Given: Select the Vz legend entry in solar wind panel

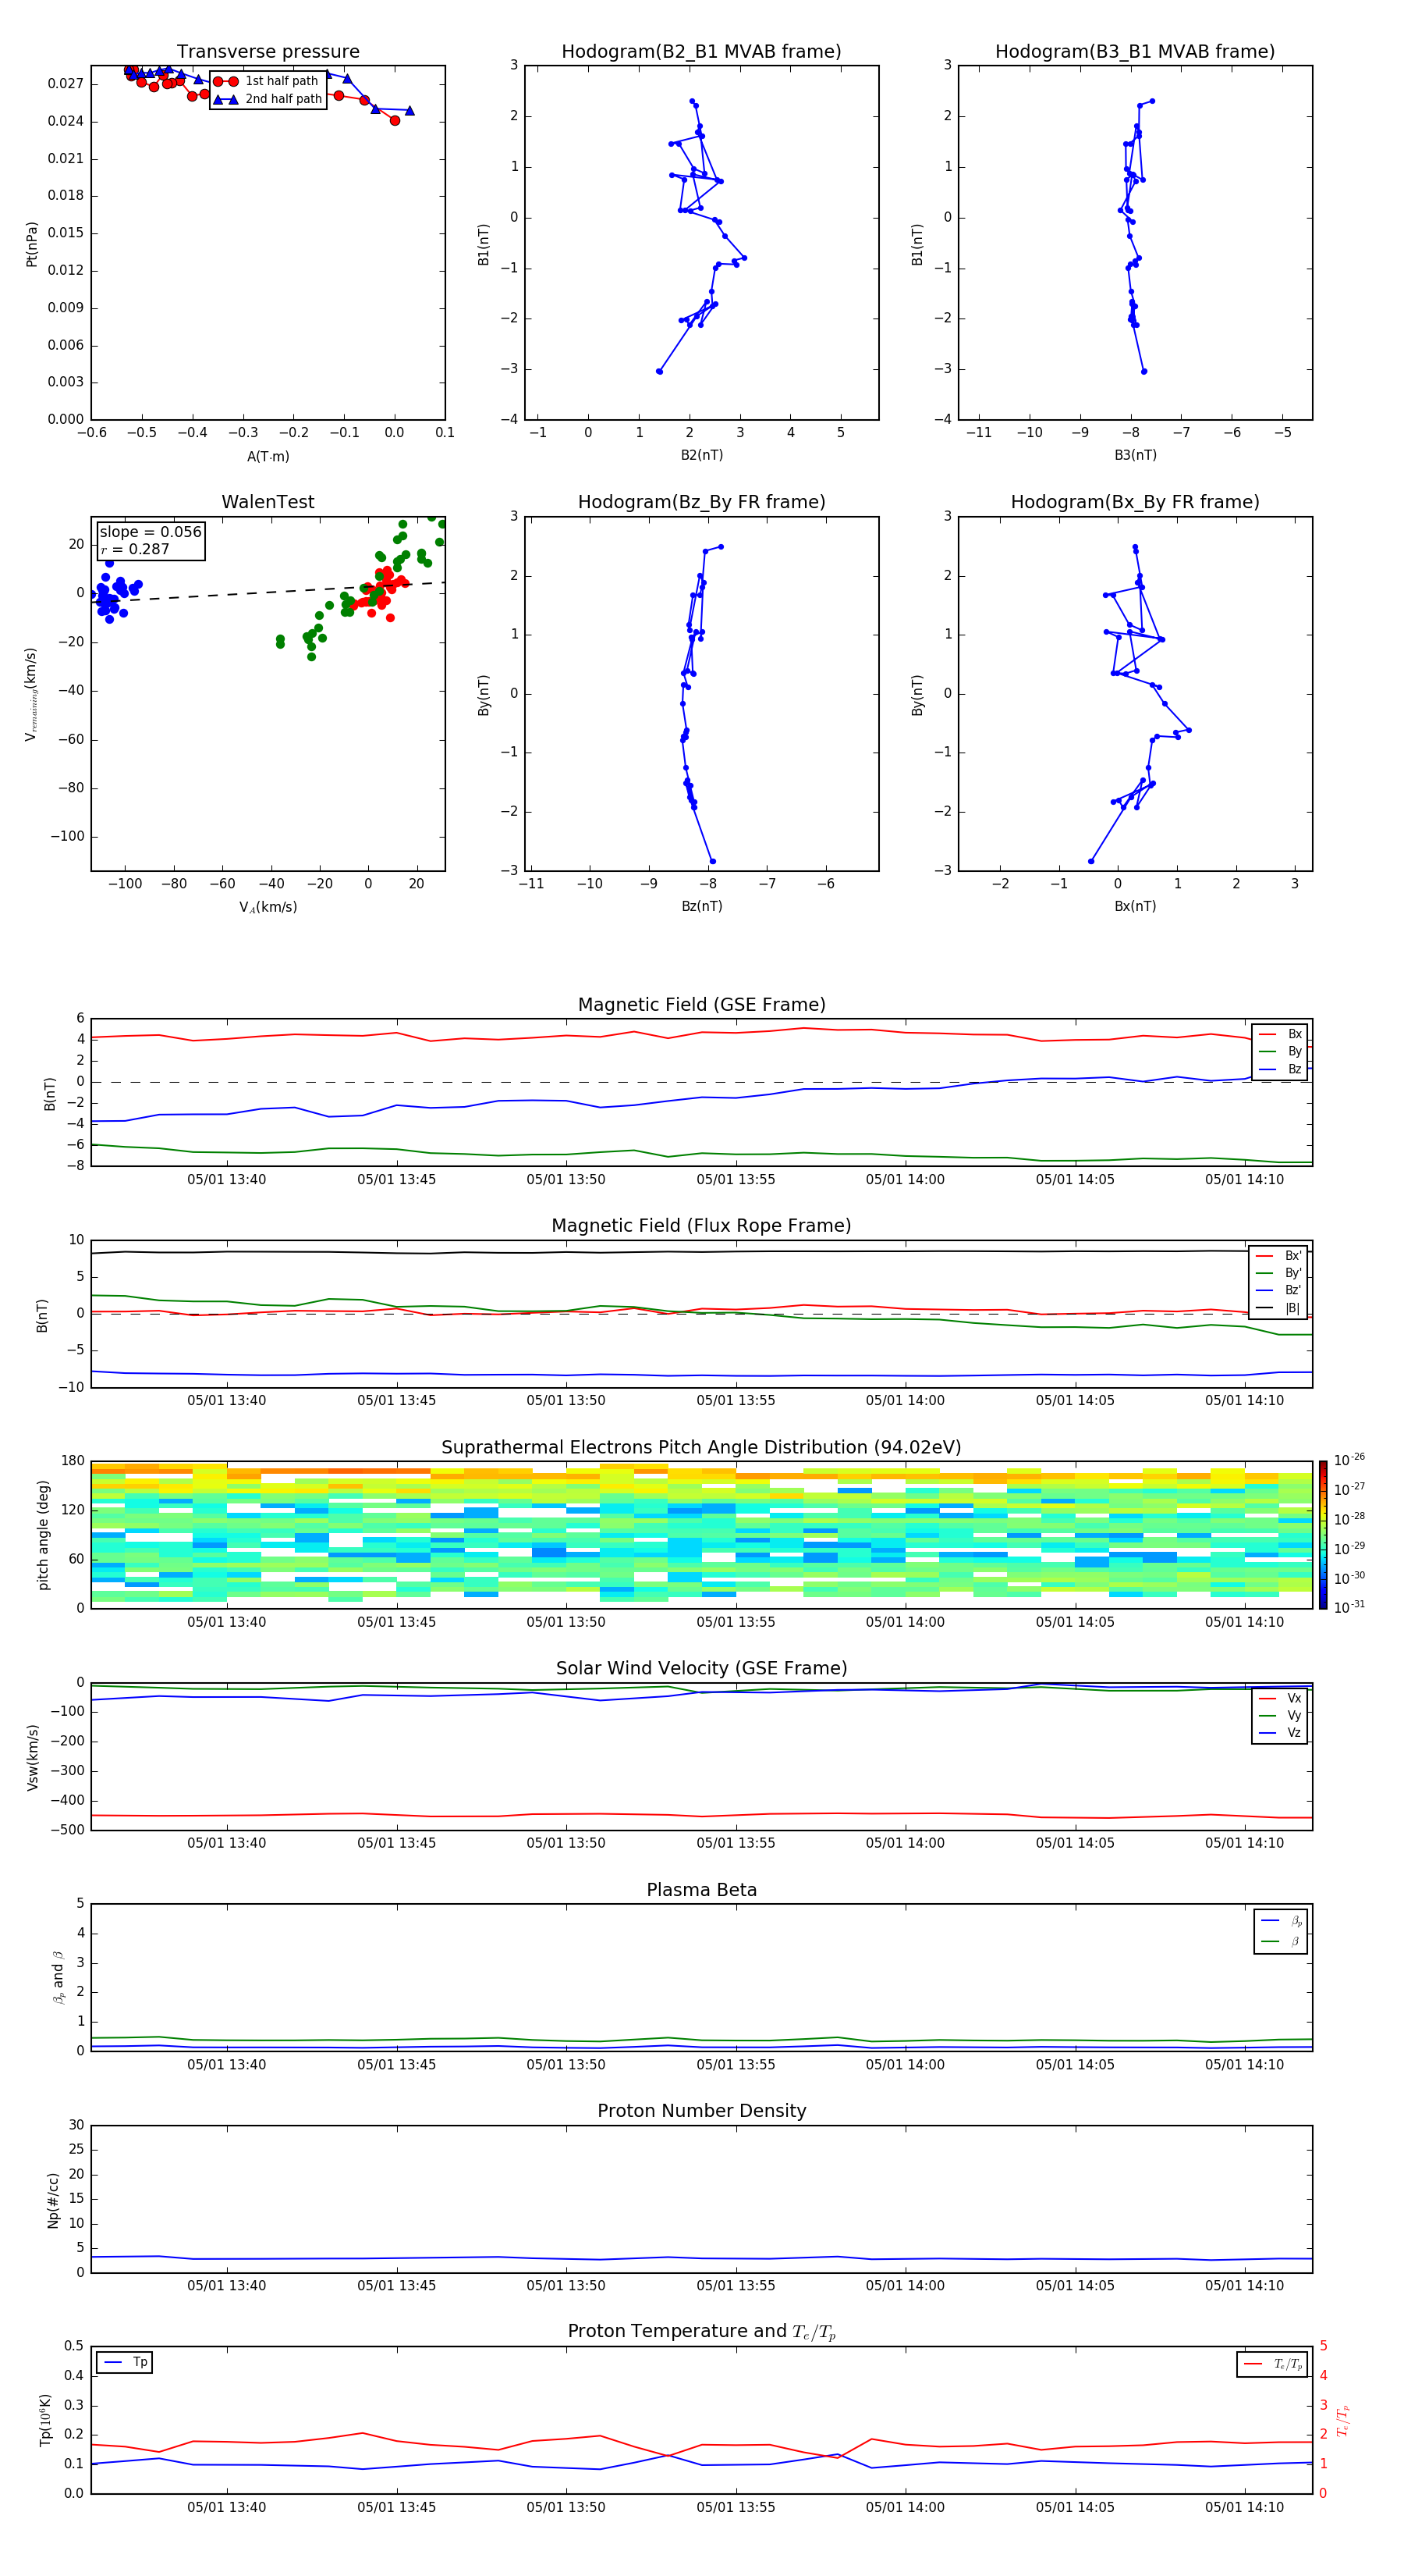Looking at the screenshot, I should [1280, 1733].
